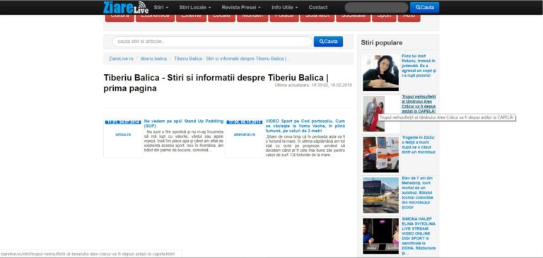Select the Cultura category button

click(119, 18)
